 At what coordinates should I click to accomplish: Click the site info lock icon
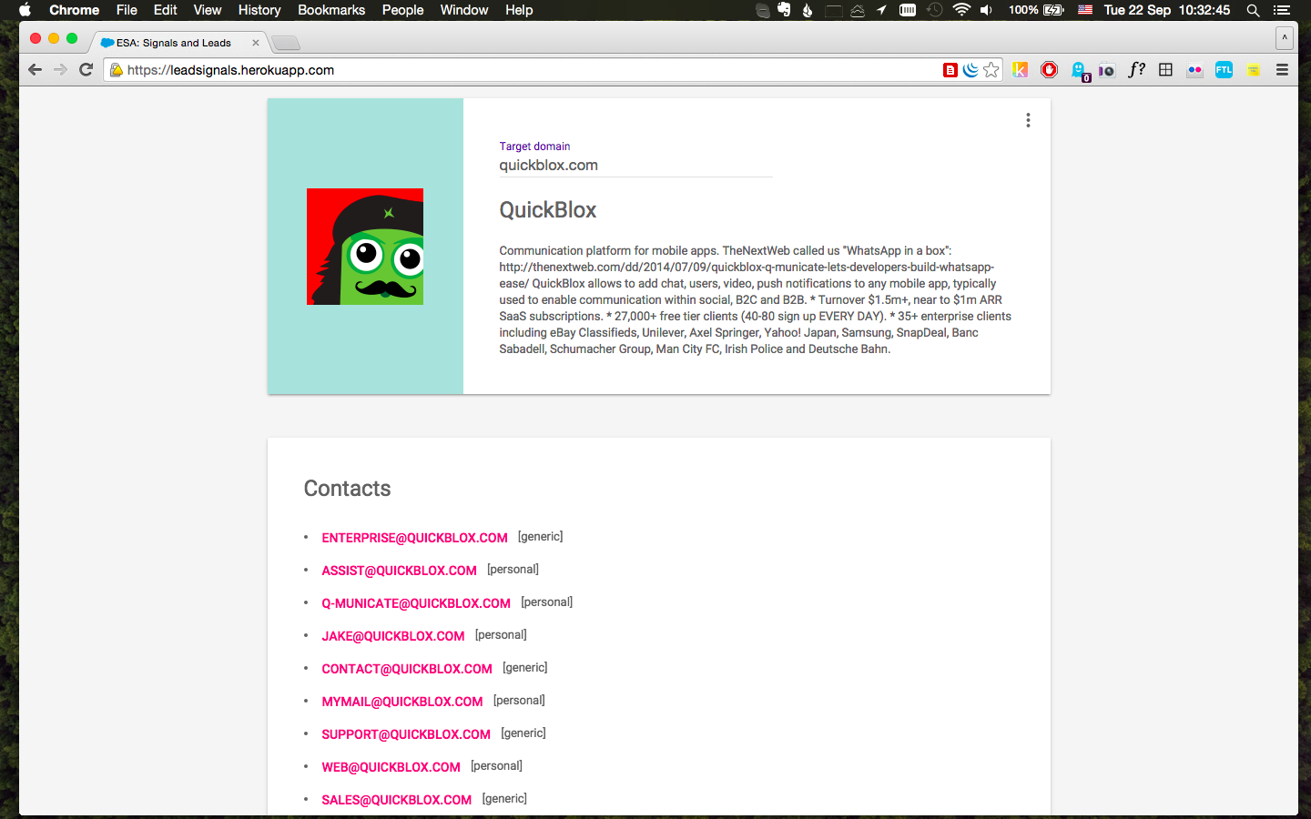tap(116, 70)
